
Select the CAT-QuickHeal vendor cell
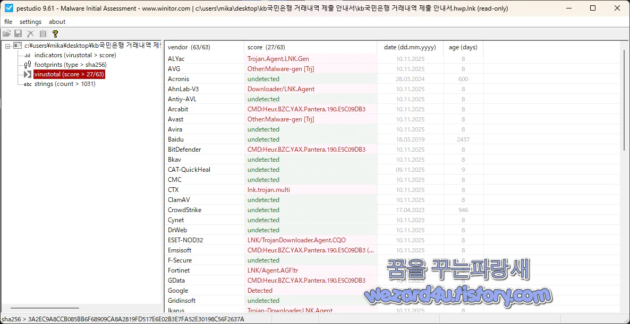pyautogui.click(x=204, y=170)
